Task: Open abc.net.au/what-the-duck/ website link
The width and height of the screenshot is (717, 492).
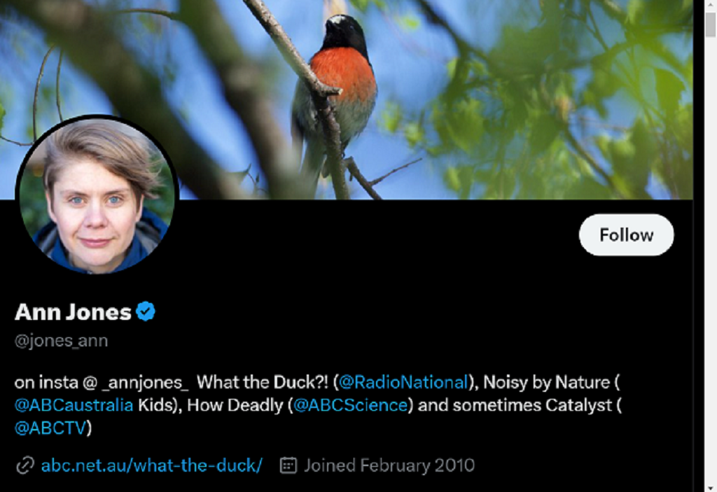Action: 151,465
